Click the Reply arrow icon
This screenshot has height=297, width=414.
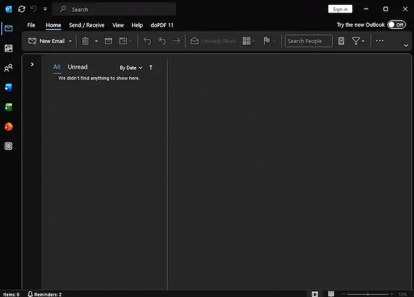click(147, 41)
